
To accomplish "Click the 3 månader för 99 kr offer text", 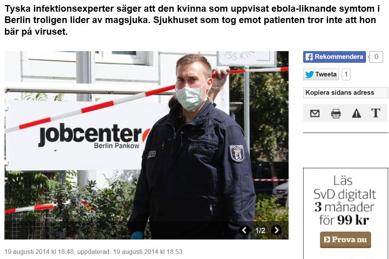I will click(345, 213).
